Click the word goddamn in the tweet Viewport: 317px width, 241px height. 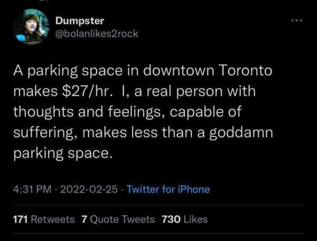240,134
